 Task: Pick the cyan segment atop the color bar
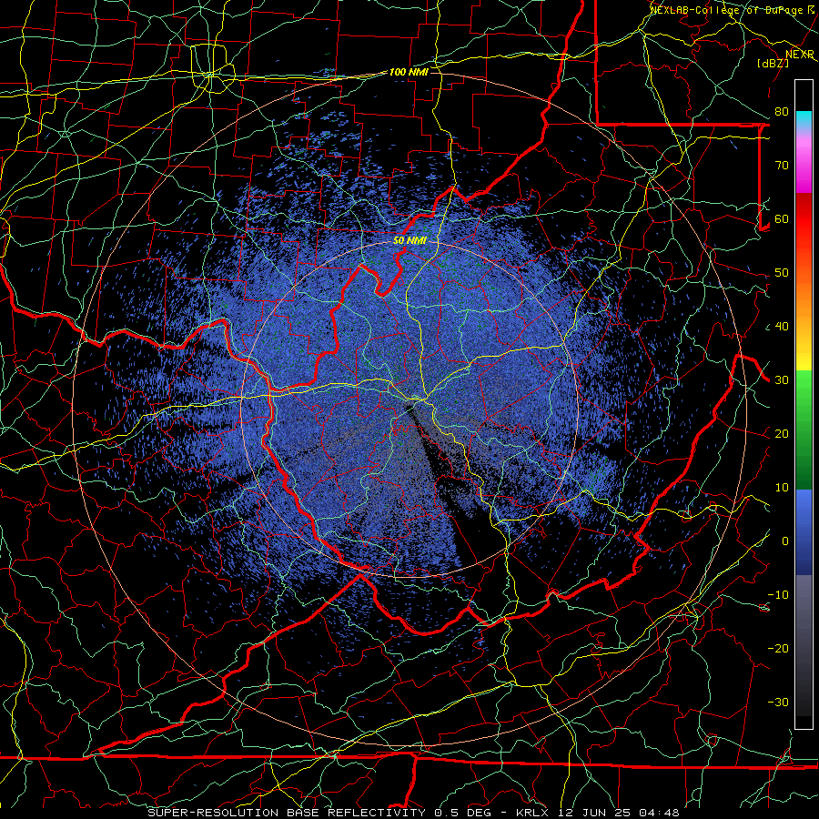(x=804, y=121)
